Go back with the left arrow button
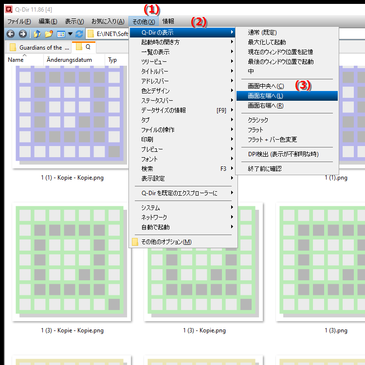The image size is (365, 365). pos(11,34)
